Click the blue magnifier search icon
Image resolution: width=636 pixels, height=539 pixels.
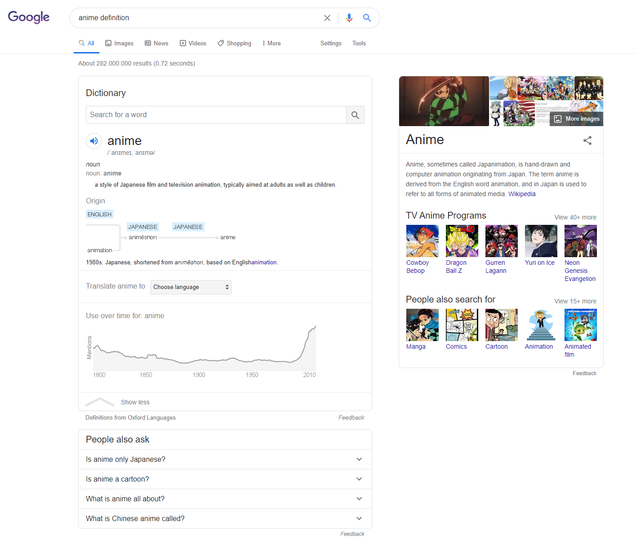367,18
